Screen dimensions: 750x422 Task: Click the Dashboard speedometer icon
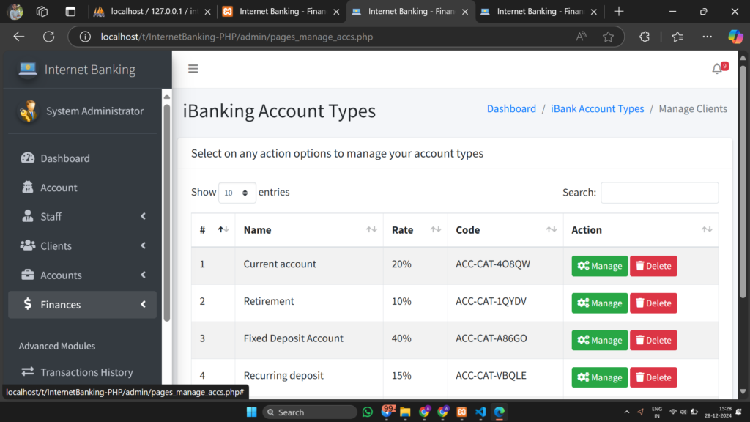click(x=27, y=158)
